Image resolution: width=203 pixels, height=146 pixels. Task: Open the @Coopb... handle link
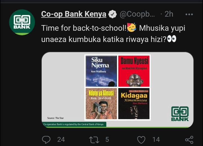pos(137,14)
